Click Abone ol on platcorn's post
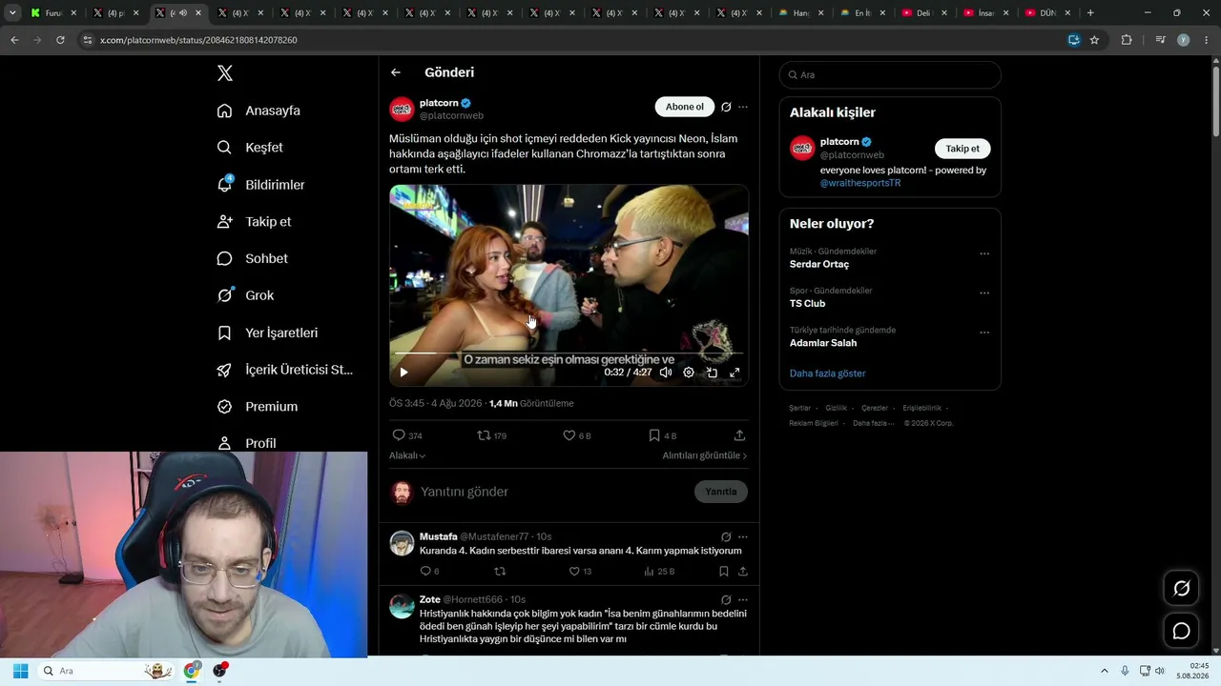Image resolution: width=1221 pixels, height=686 pixels. (x=685, y=107)
